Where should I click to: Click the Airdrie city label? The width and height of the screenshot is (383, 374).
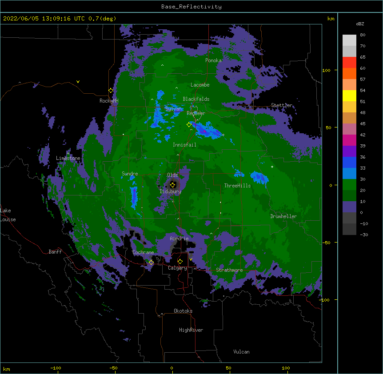click(x=179, y=239)
